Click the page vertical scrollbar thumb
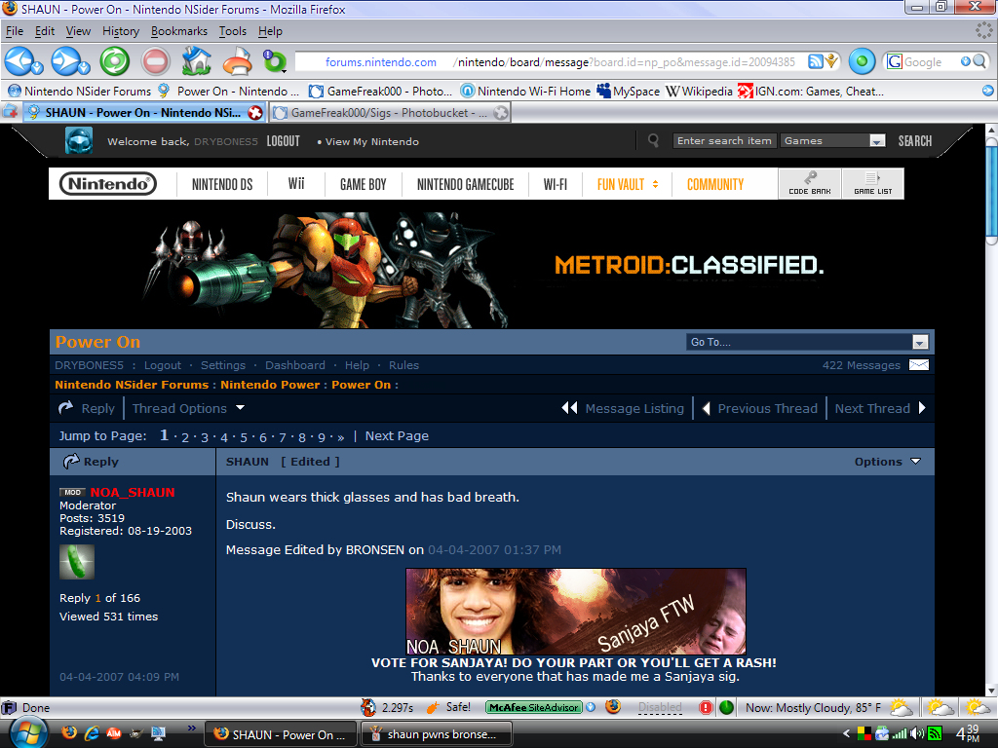Image resolution: width=998 pixels, height=748 pixels. click(991, 191)
